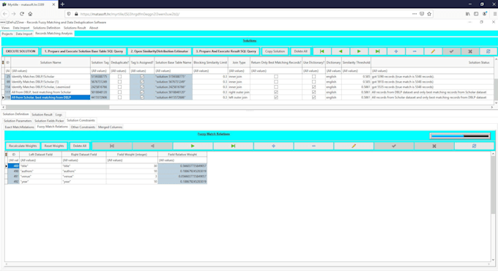Post Fuzzy Match Relations changes checkmark
Screen dimensions: 498x271
(394, 146)
